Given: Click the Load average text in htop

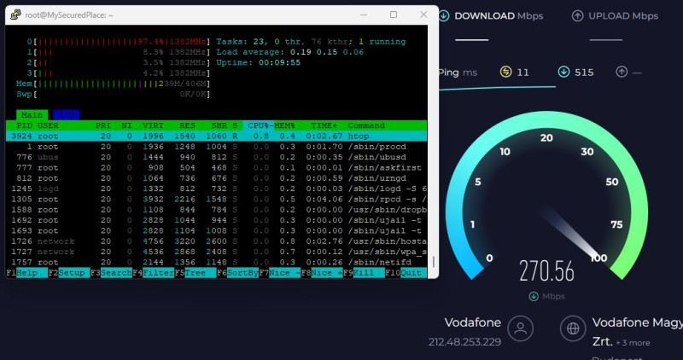Looking at the screenshot, I should (290, 52).
